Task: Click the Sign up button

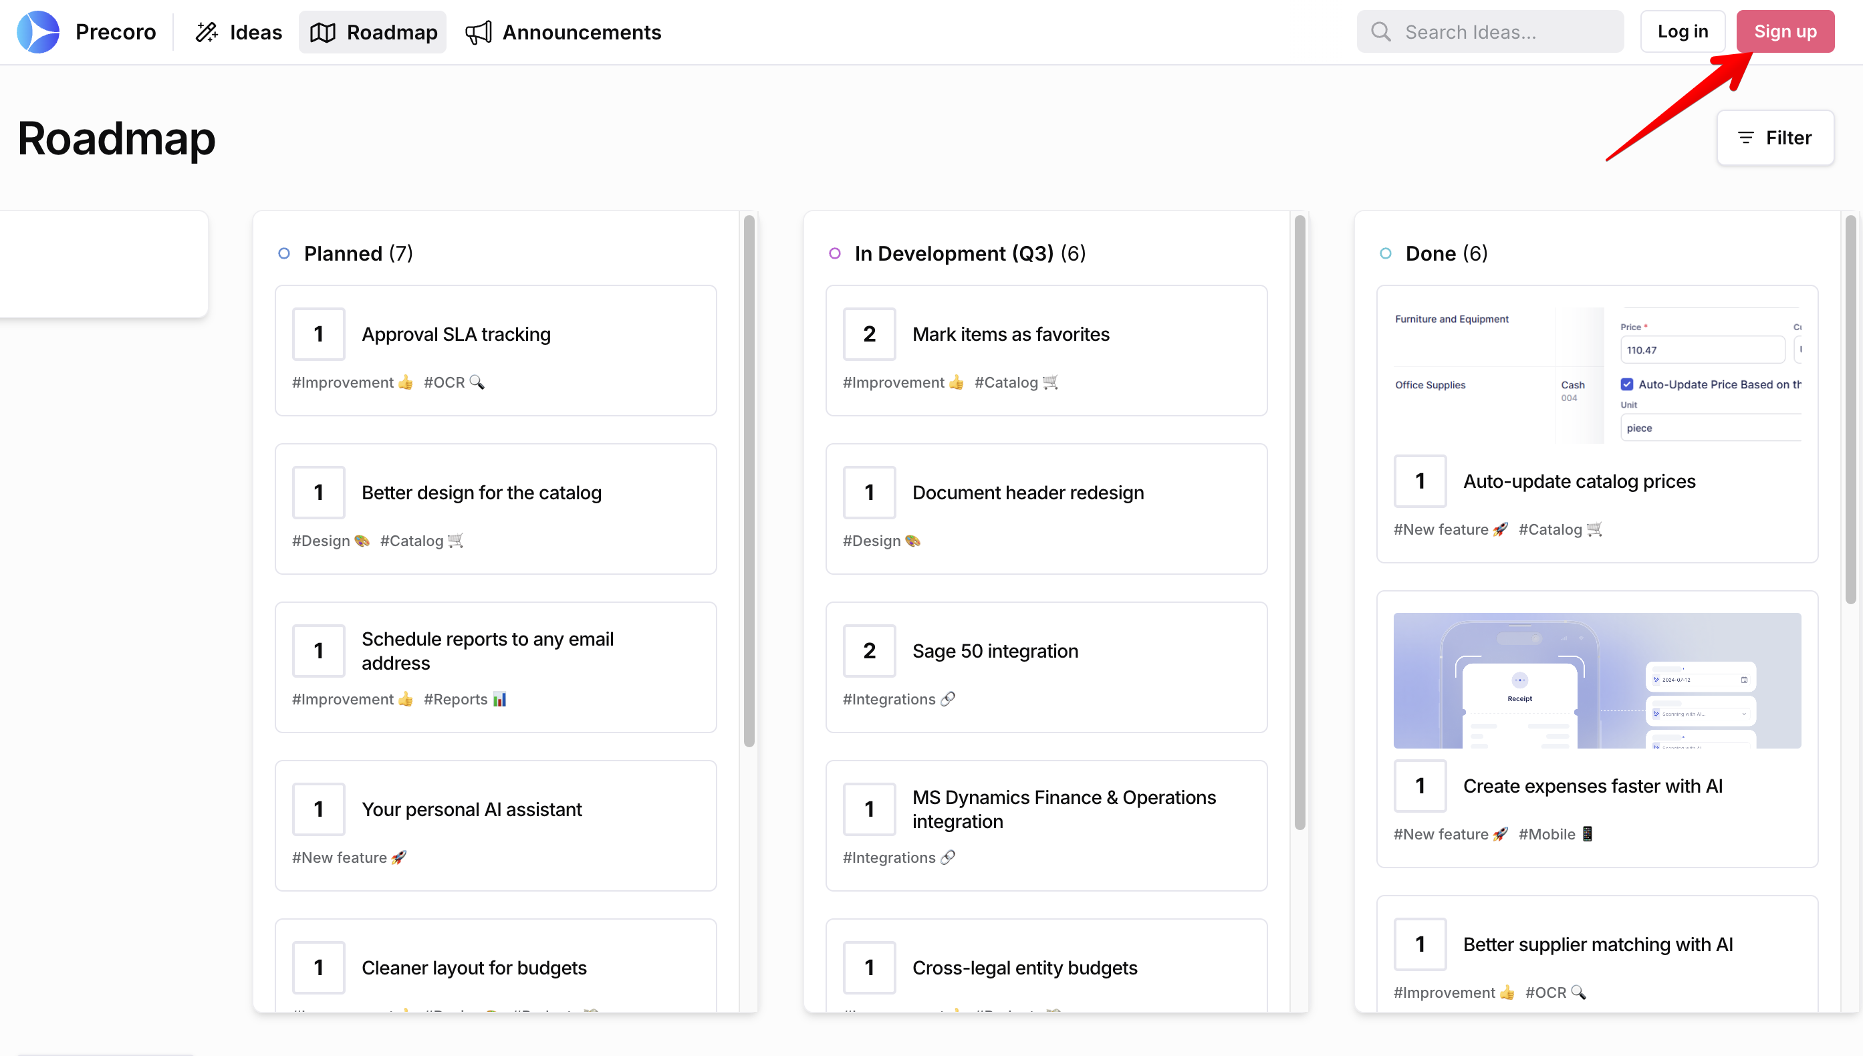Action: (x=1785, y=32)
